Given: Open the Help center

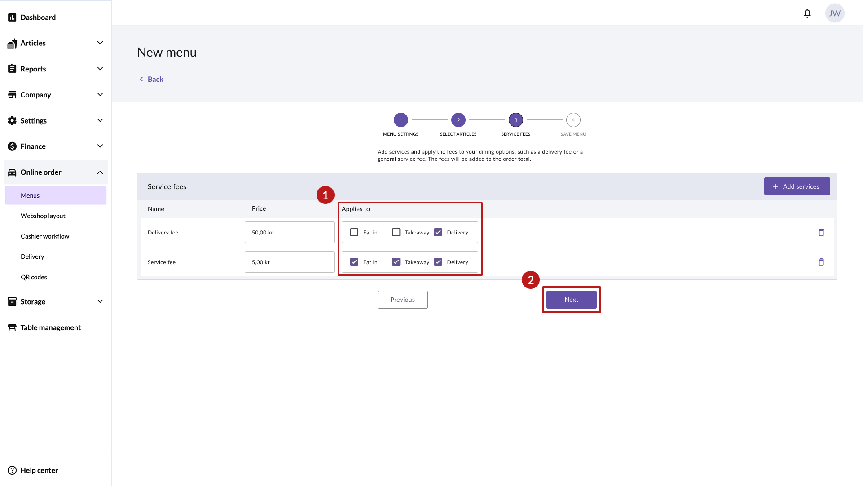Looking at the screenshot, I should 39,470.
